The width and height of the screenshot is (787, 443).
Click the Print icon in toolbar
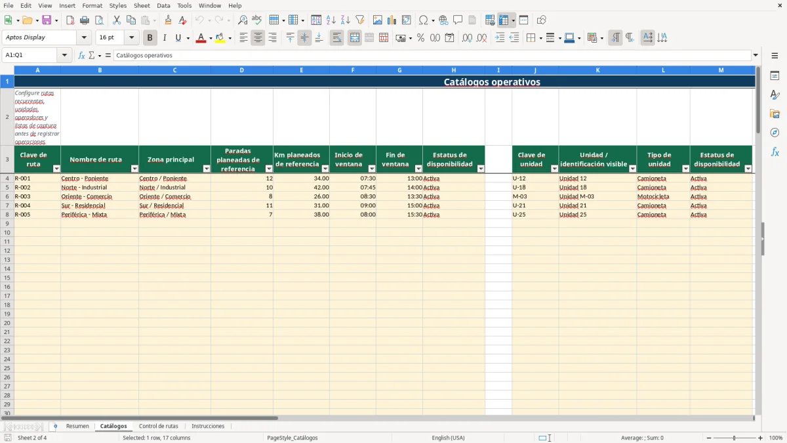click(x=85, y=20)
